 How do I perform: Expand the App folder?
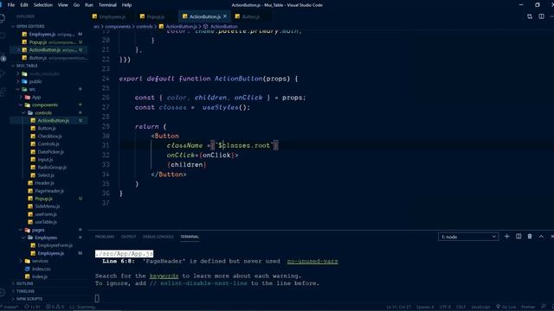pos(36,97)
